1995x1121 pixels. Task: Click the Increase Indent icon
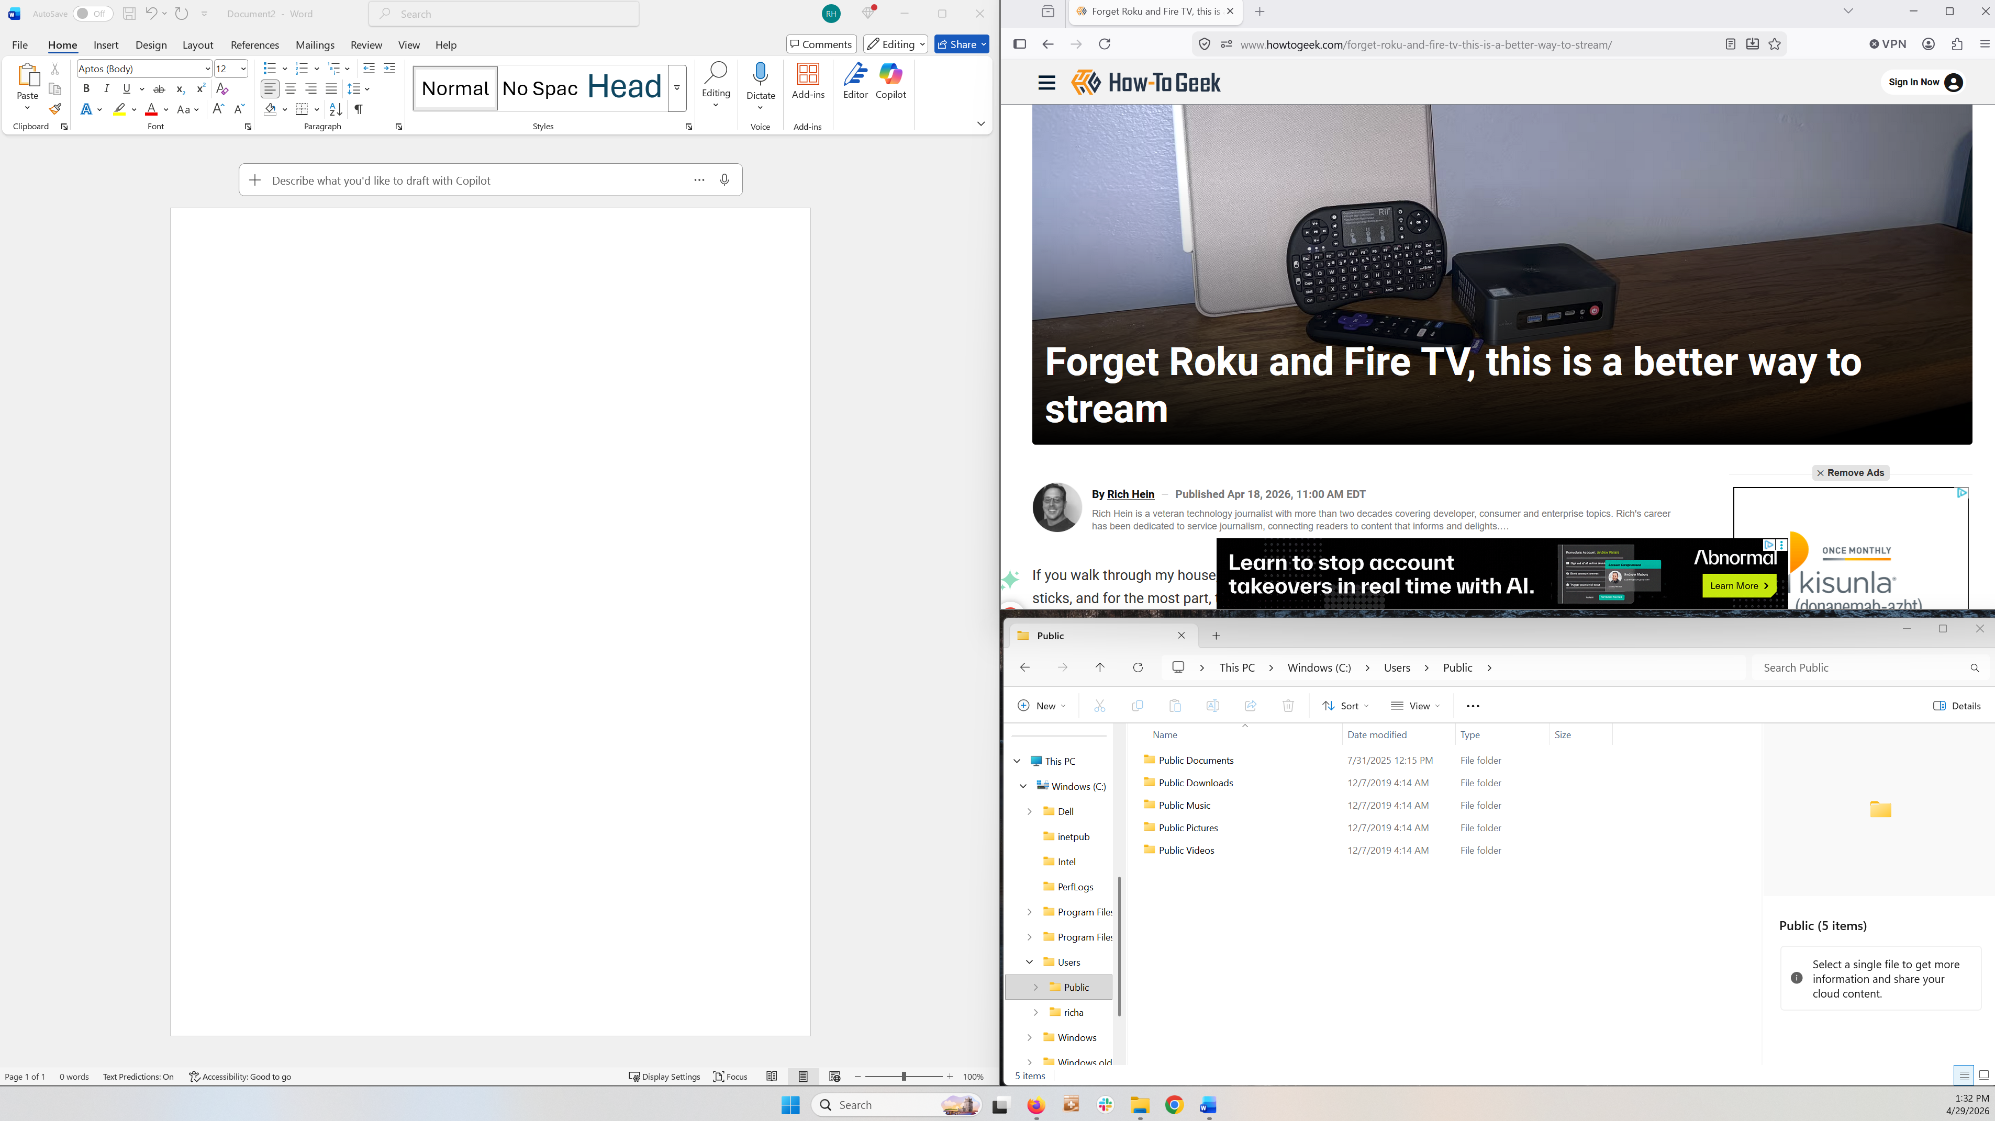[389, 69]
